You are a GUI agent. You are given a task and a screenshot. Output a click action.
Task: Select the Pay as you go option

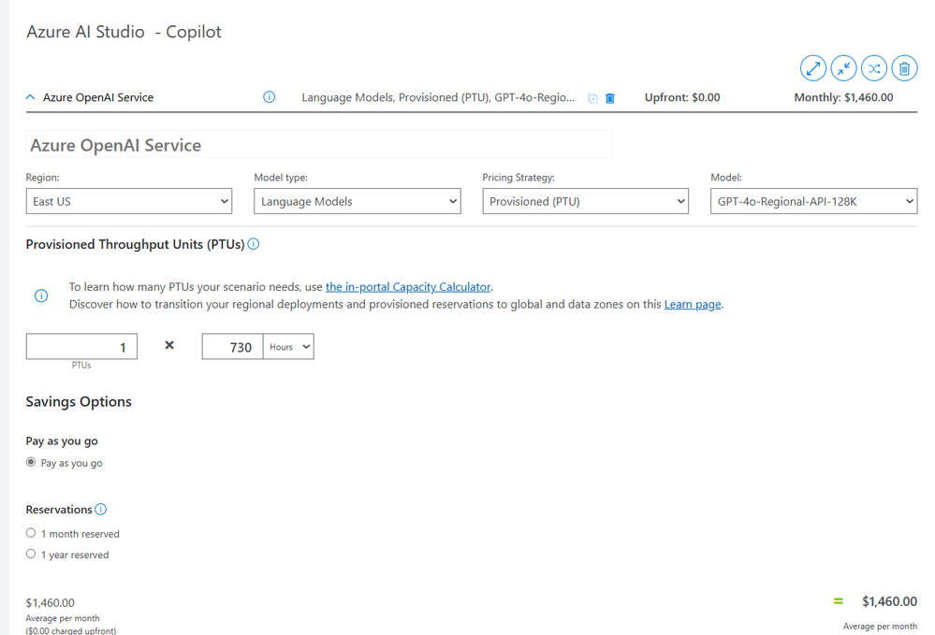click(x=31, y=463)
